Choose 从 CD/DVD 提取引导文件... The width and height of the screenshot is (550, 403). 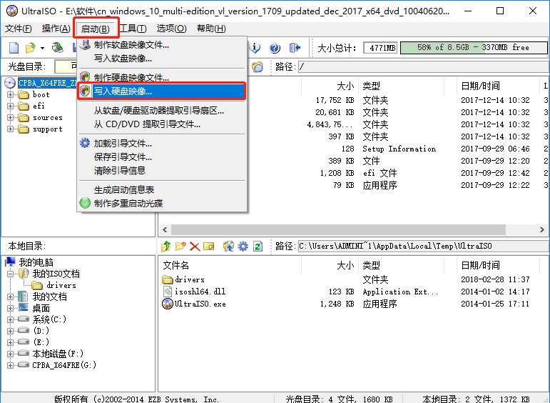click(162, 124)
